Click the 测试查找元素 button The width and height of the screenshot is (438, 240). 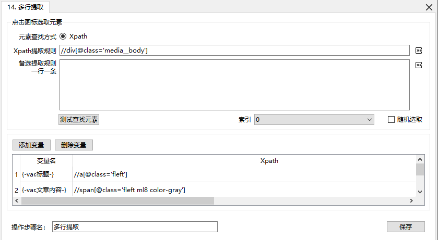click(79, 120)
